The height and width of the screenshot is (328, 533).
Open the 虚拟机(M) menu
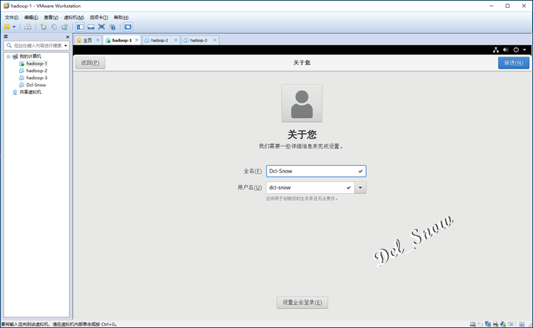click(73, 18)
